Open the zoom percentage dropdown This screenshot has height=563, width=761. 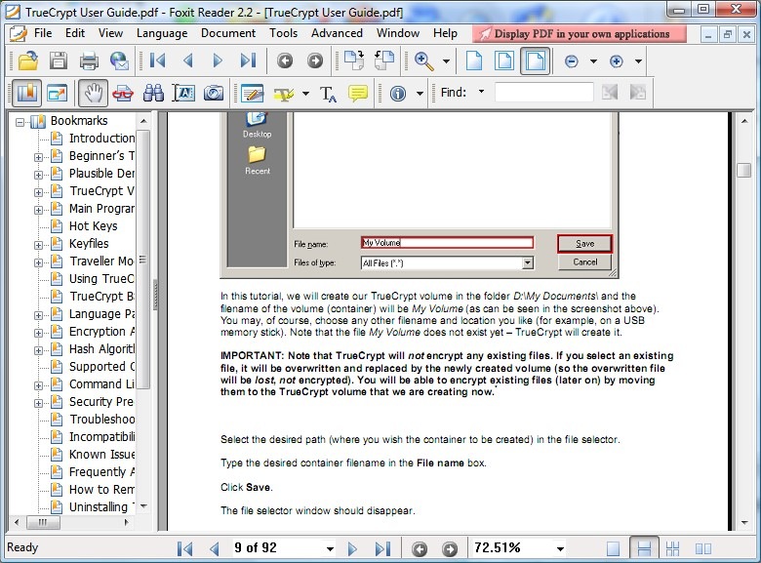click(560, 549)
